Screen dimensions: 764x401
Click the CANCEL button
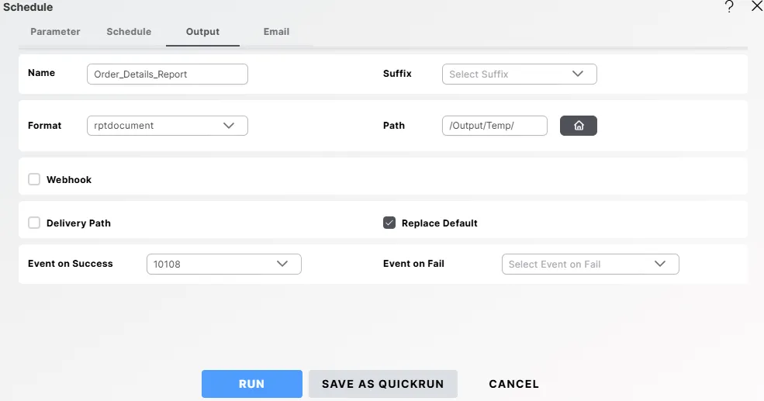(x=513, y=384)
